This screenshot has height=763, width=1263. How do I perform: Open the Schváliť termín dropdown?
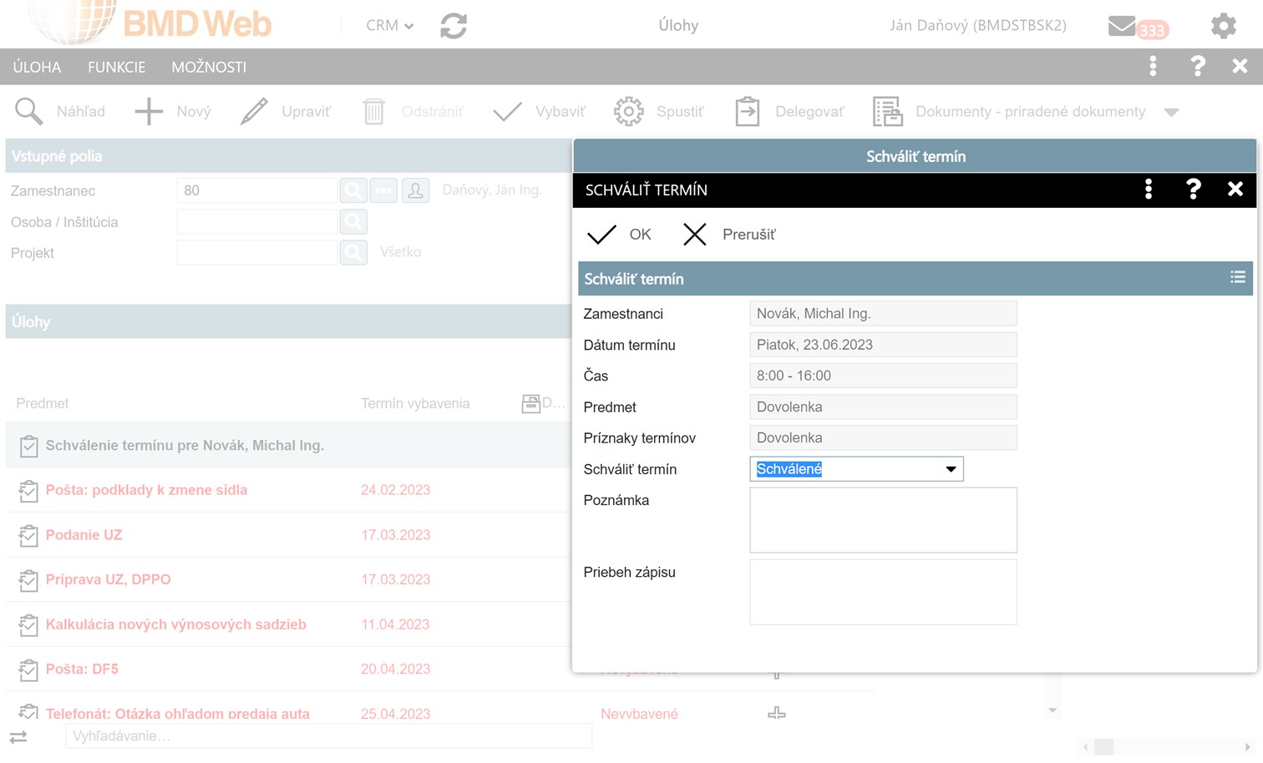point(950,469)
